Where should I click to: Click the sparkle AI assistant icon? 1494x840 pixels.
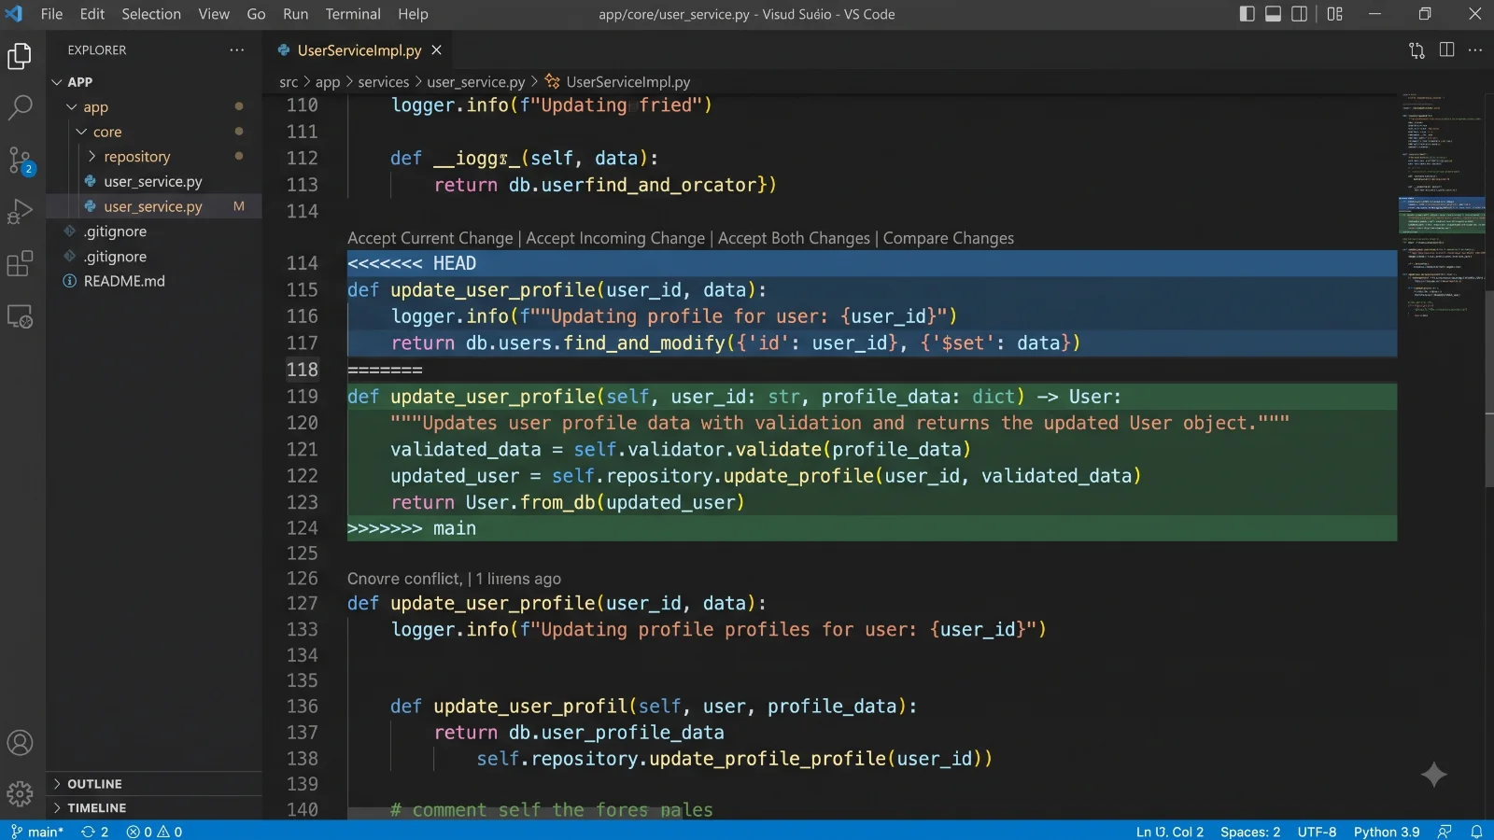point(1433,775)
